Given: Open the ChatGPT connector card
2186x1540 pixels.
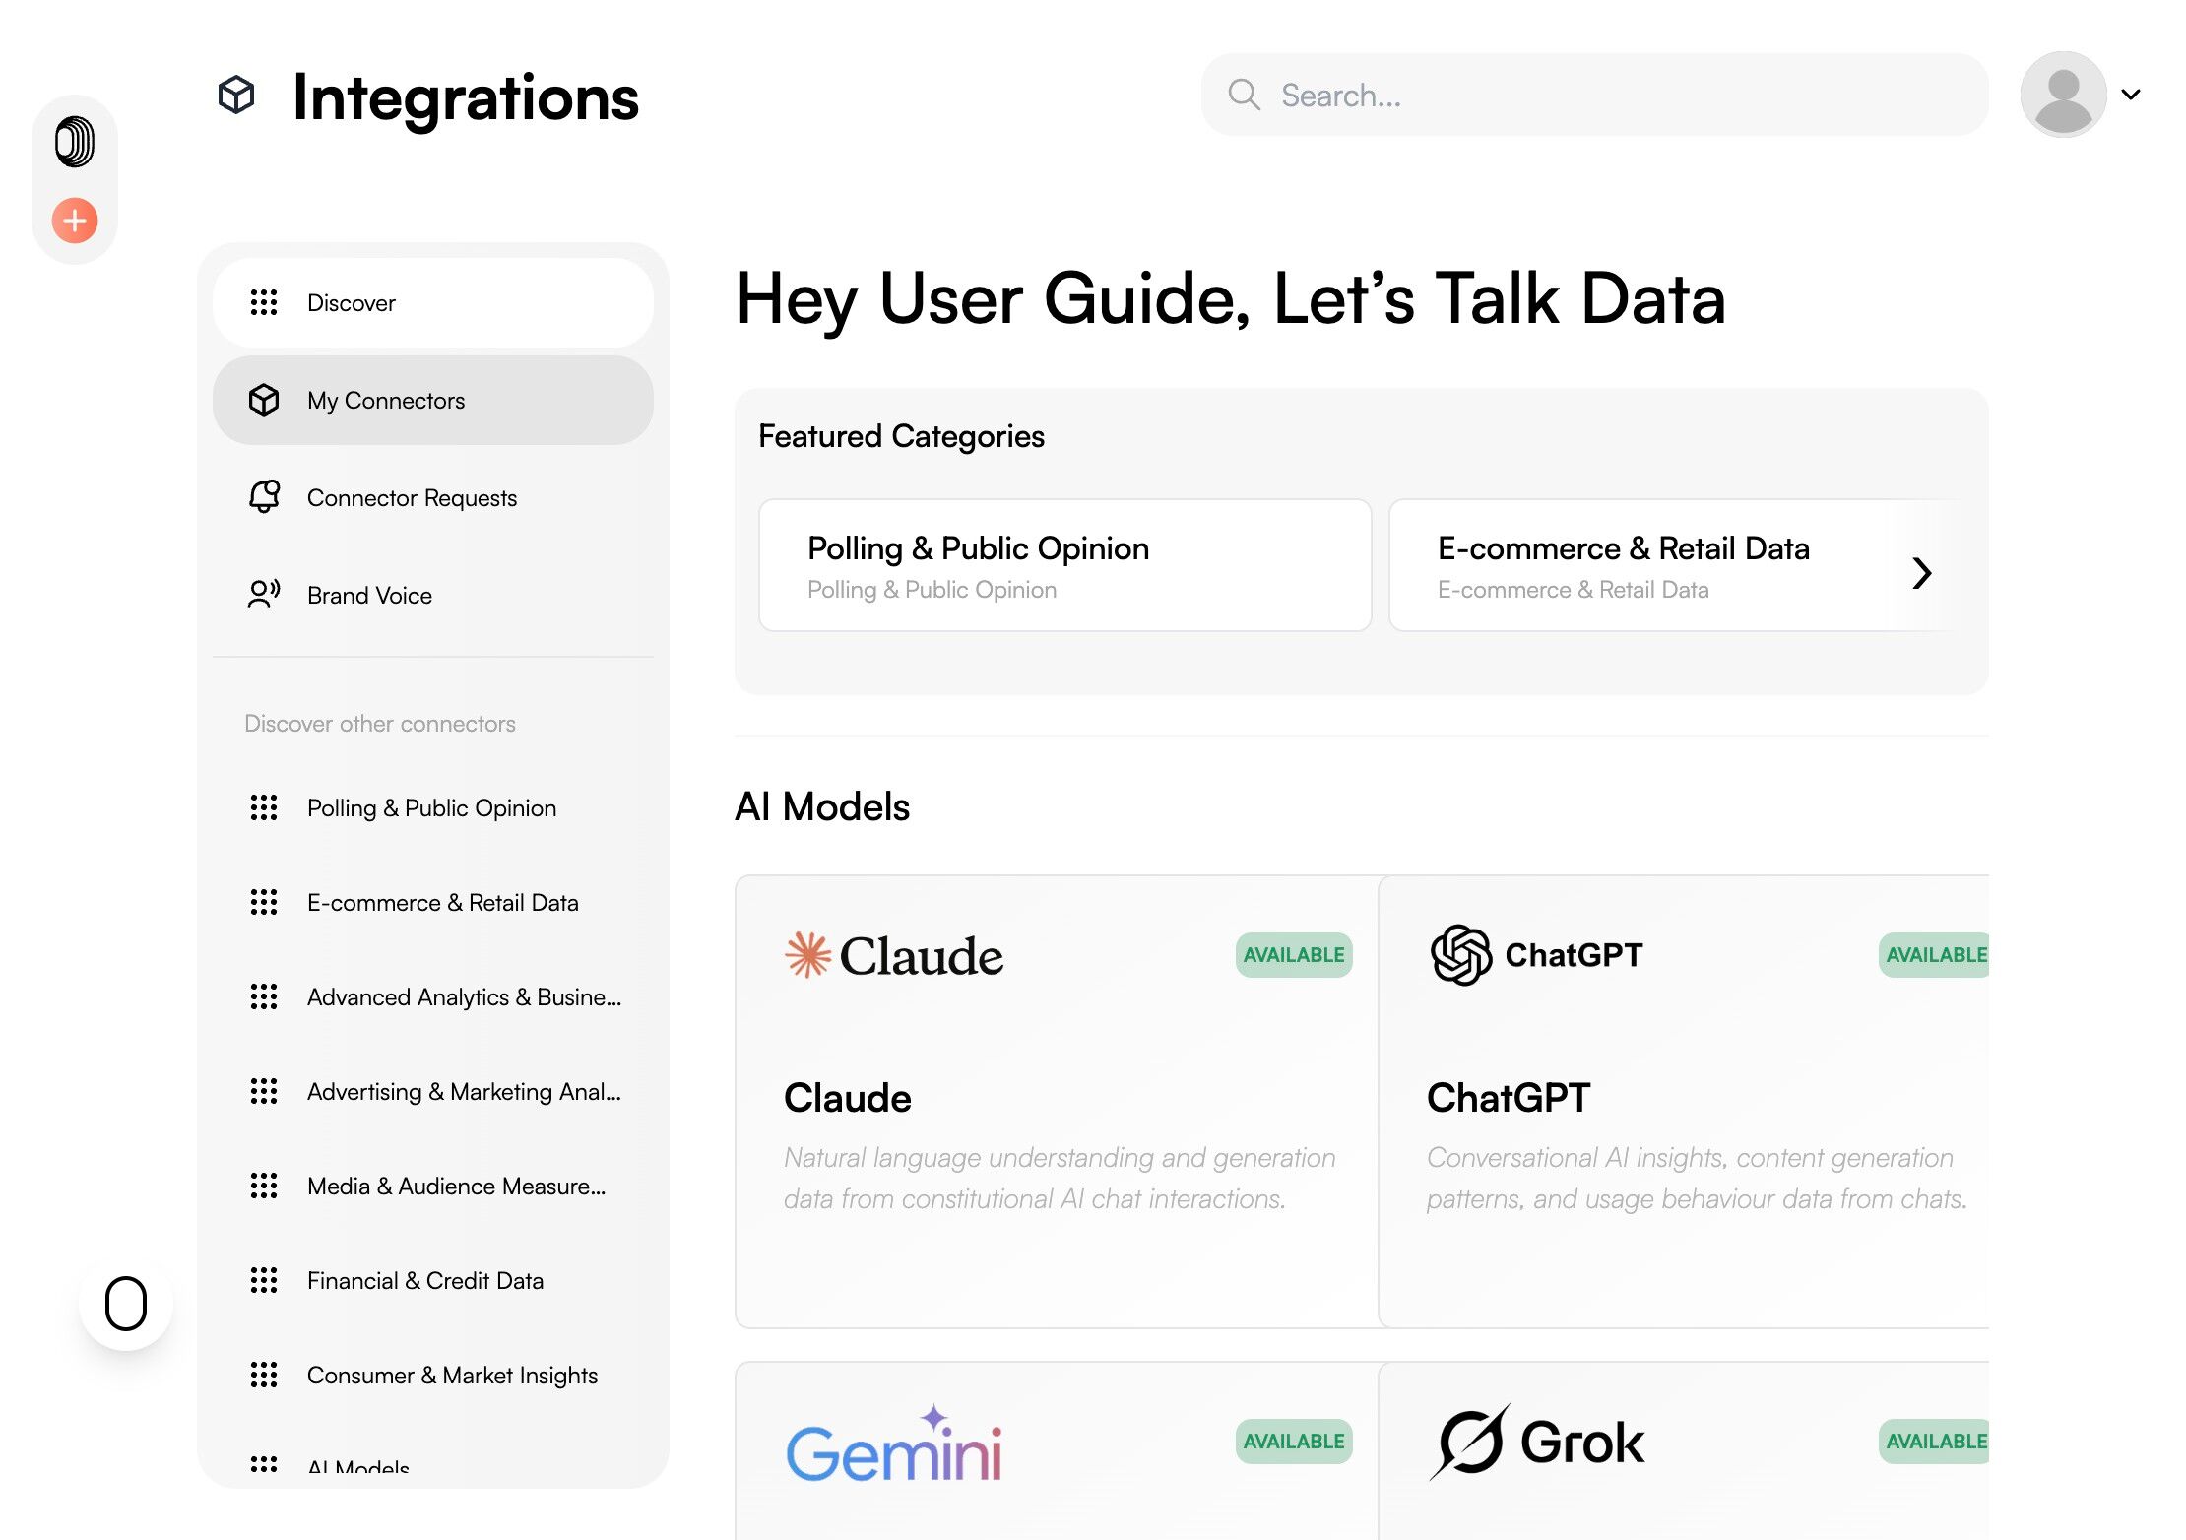Looking at the screenshot, I should pyautogui.click(x=1684, y=1102).
